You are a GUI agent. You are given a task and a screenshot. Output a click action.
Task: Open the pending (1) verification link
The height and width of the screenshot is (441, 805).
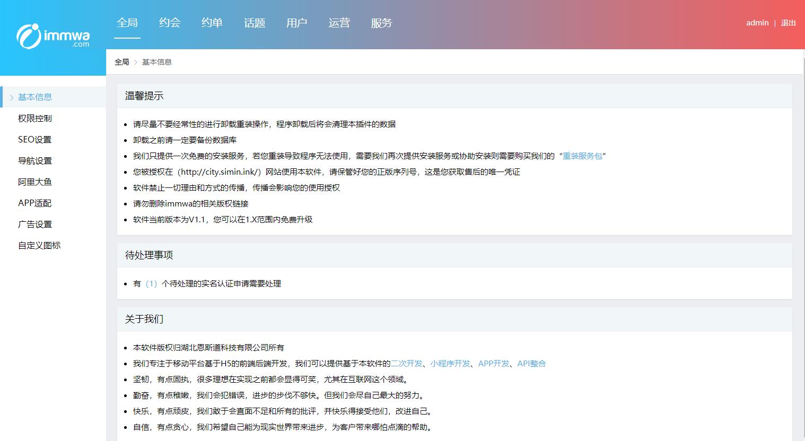tap(151, 284)
